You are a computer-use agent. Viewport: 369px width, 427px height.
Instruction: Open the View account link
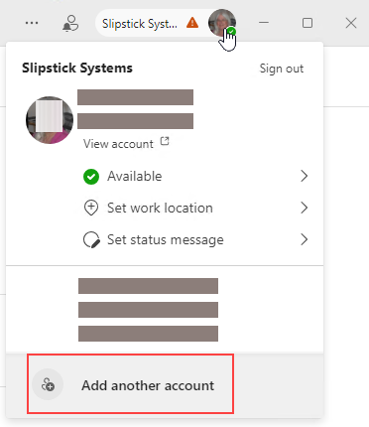click(x=118, y=144)
